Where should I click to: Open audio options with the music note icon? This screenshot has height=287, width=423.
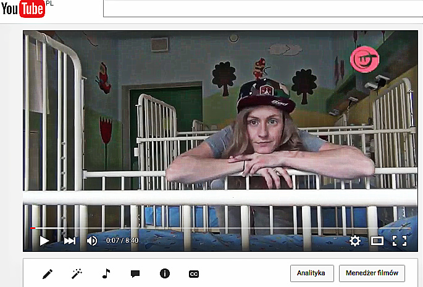pos(106,273)
